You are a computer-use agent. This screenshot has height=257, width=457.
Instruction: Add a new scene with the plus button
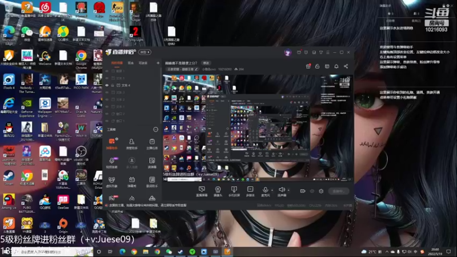(158, 63)
